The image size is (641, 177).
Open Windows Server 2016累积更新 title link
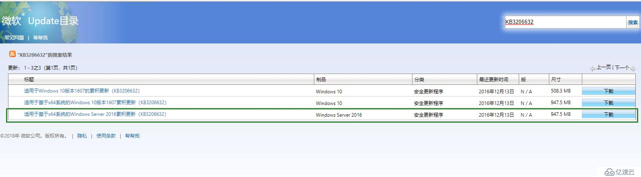tap(95, 114)
